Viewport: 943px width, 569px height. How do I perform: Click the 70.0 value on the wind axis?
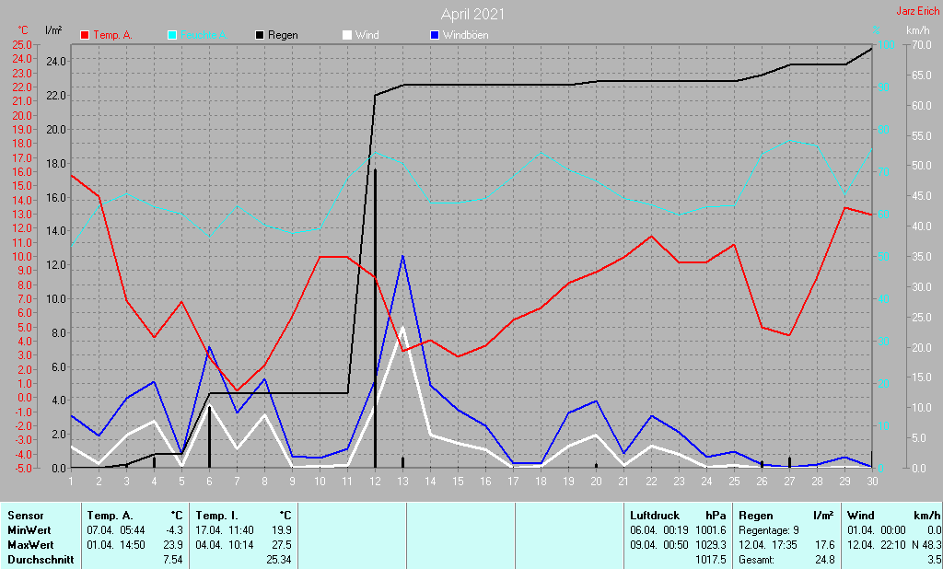[x=921, y=45]
